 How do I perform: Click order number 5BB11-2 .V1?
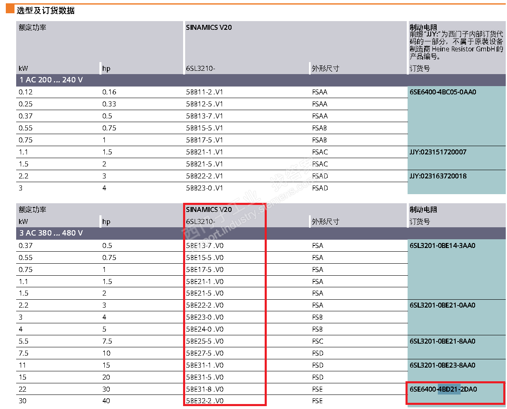[205, 92]
